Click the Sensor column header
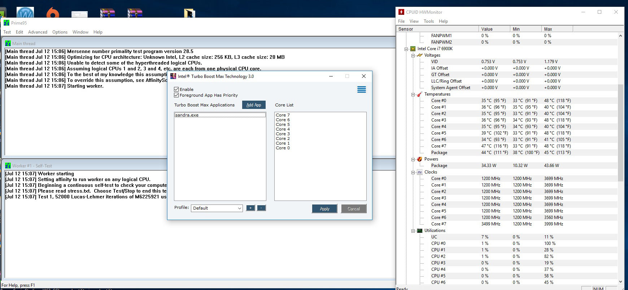The height and width of the screenshot is (290, 628). click(x=438, y=29)
